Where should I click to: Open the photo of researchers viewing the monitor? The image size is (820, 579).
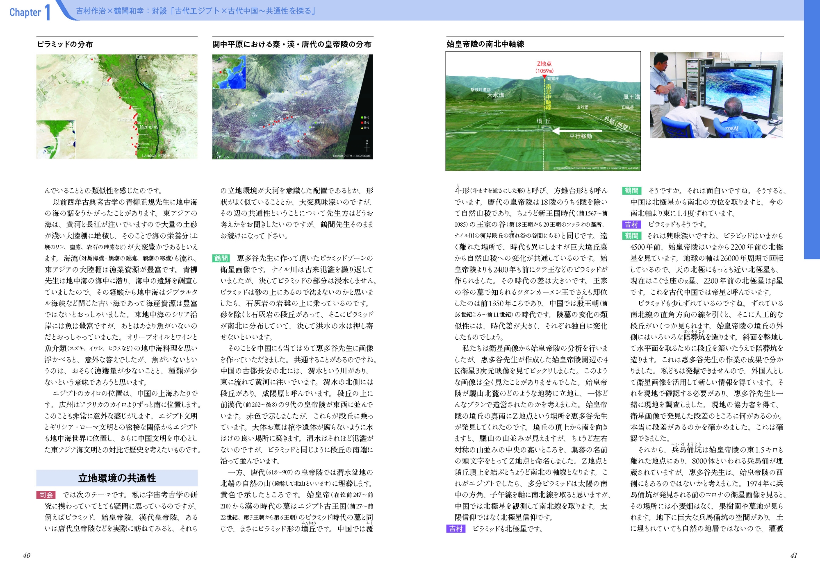(x=716, y=95)
